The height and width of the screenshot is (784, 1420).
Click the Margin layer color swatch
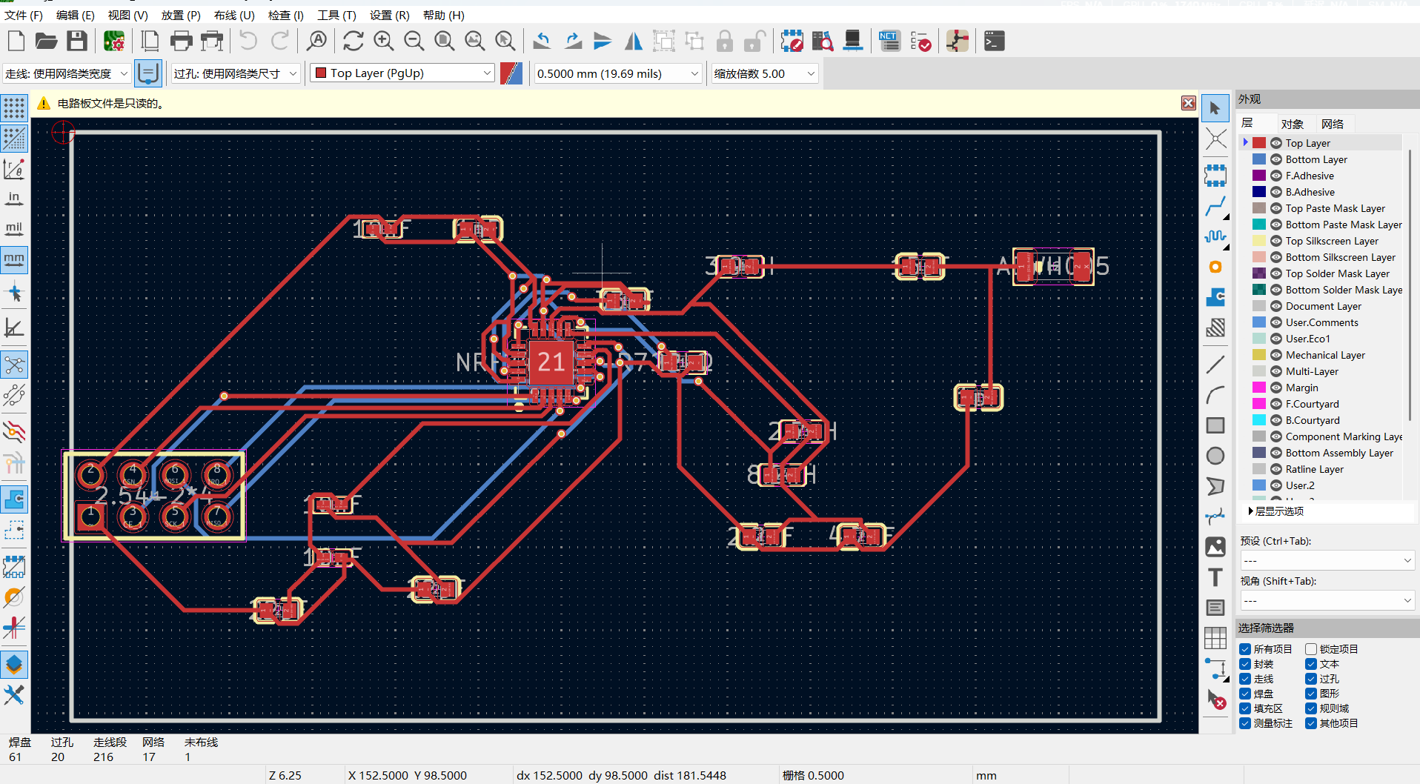[1258, 388]
